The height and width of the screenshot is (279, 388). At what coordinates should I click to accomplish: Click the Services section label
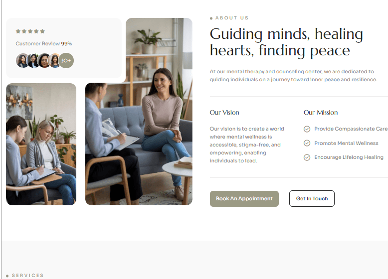25,276
